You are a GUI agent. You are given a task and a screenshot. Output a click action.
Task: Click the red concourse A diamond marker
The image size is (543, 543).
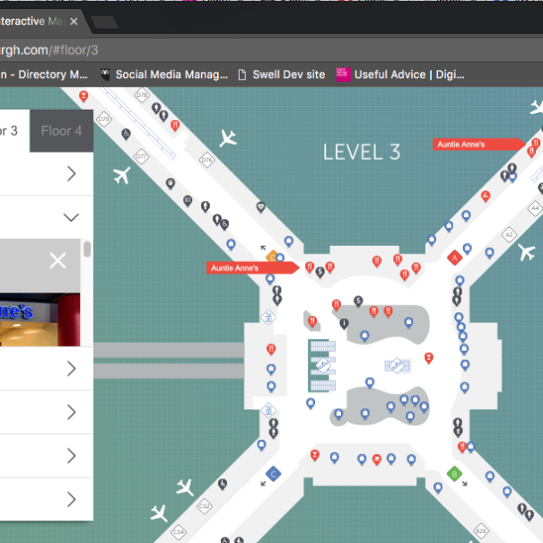tap(454, 258)
